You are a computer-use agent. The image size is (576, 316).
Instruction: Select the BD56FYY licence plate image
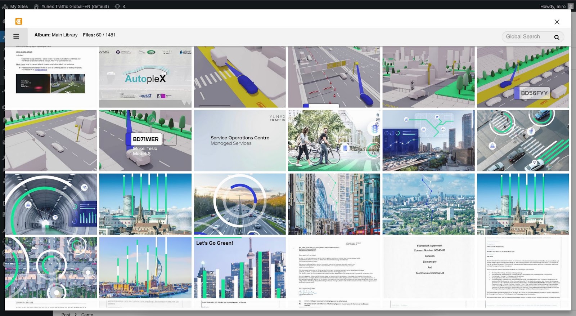[523, 77]
